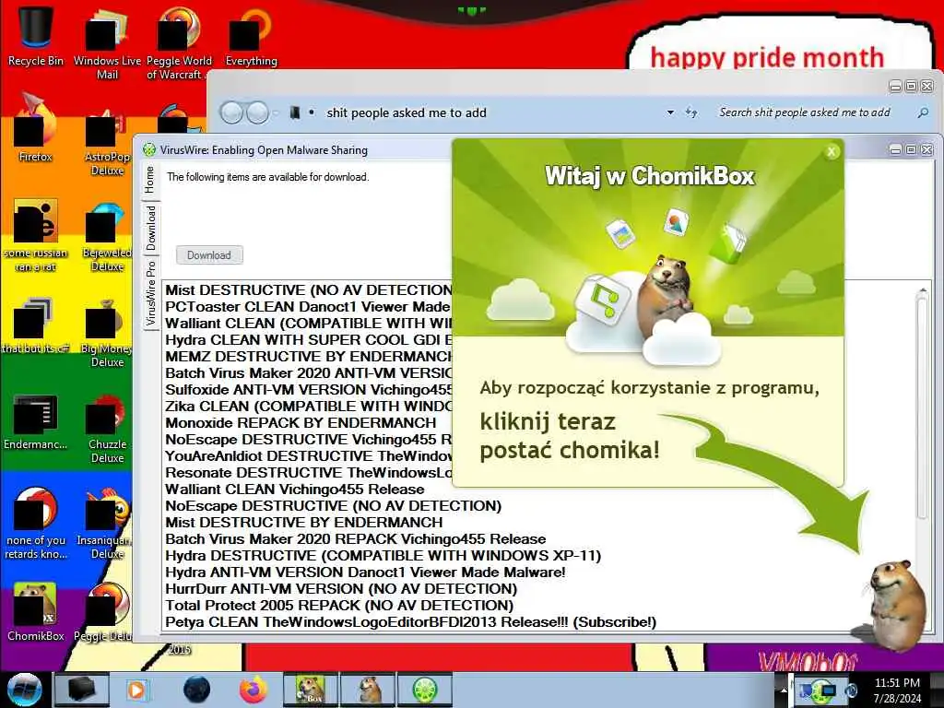The width and height of the screenshot is (944, 708).
Task: Open the Recycle Bin desktop icon
Action: [x=36, y=35]
